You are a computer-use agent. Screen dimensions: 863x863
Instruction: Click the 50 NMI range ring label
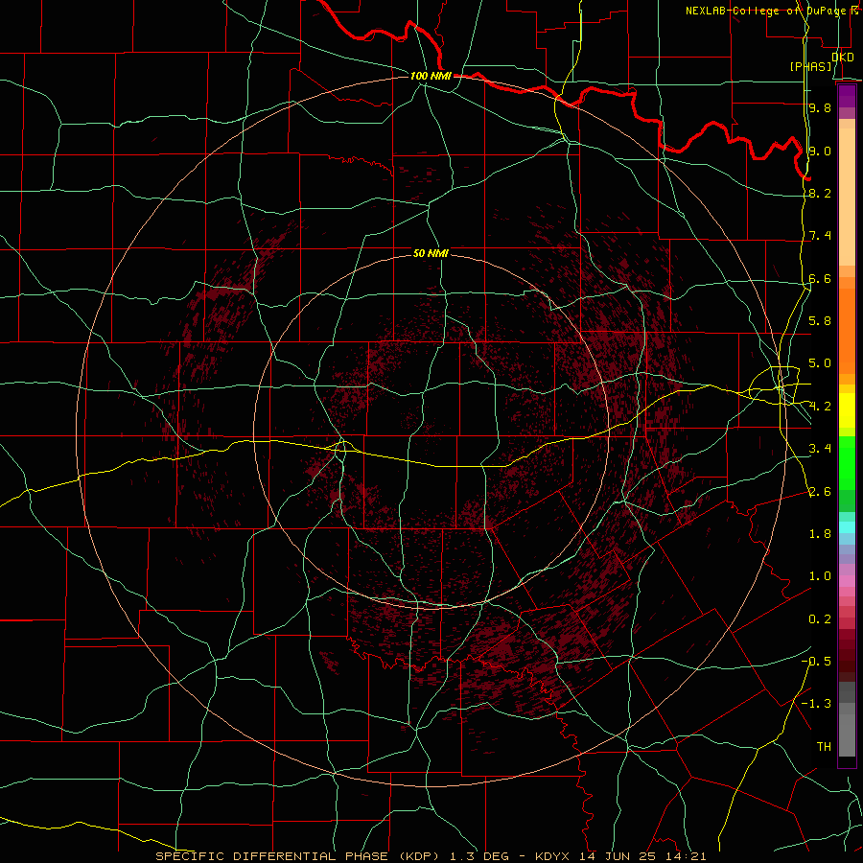(x=431, y=254)
